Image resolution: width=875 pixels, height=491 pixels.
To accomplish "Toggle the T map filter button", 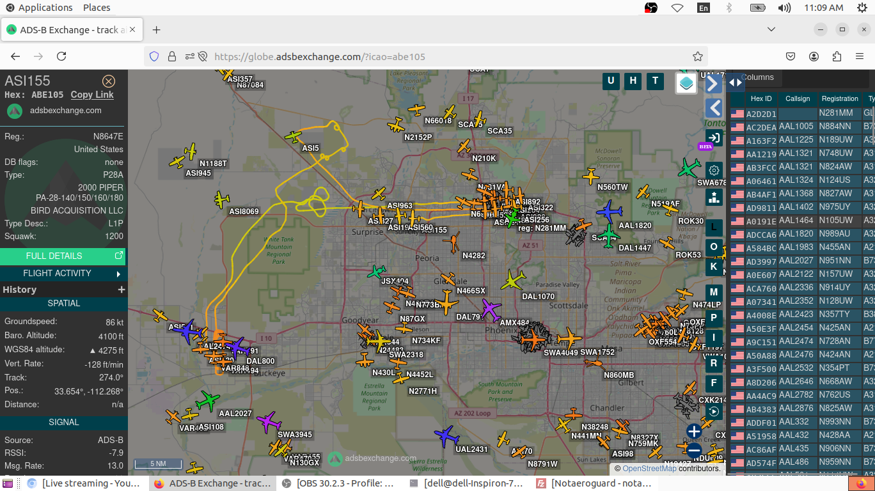I will click(654, 81).
